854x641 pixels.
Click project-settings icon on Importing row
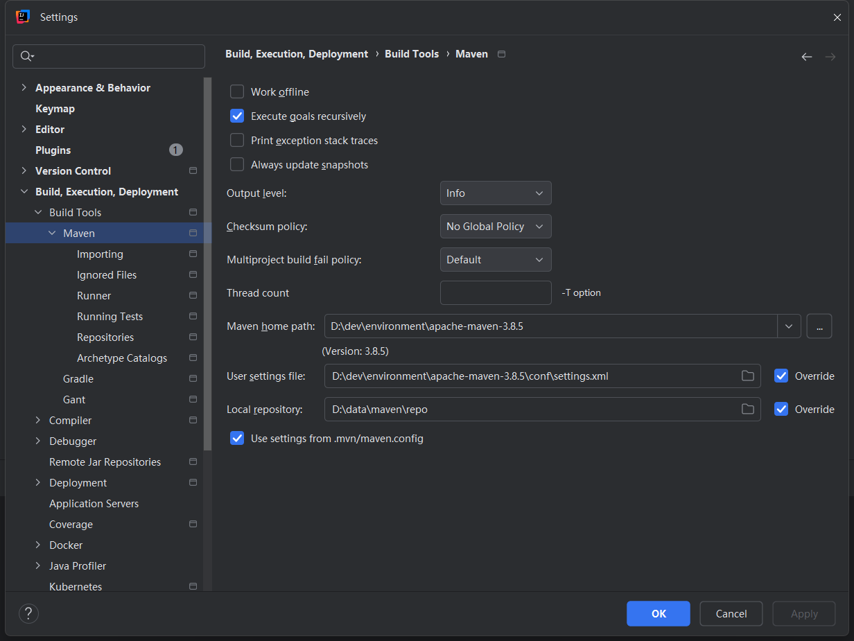[x=193, y=254]
